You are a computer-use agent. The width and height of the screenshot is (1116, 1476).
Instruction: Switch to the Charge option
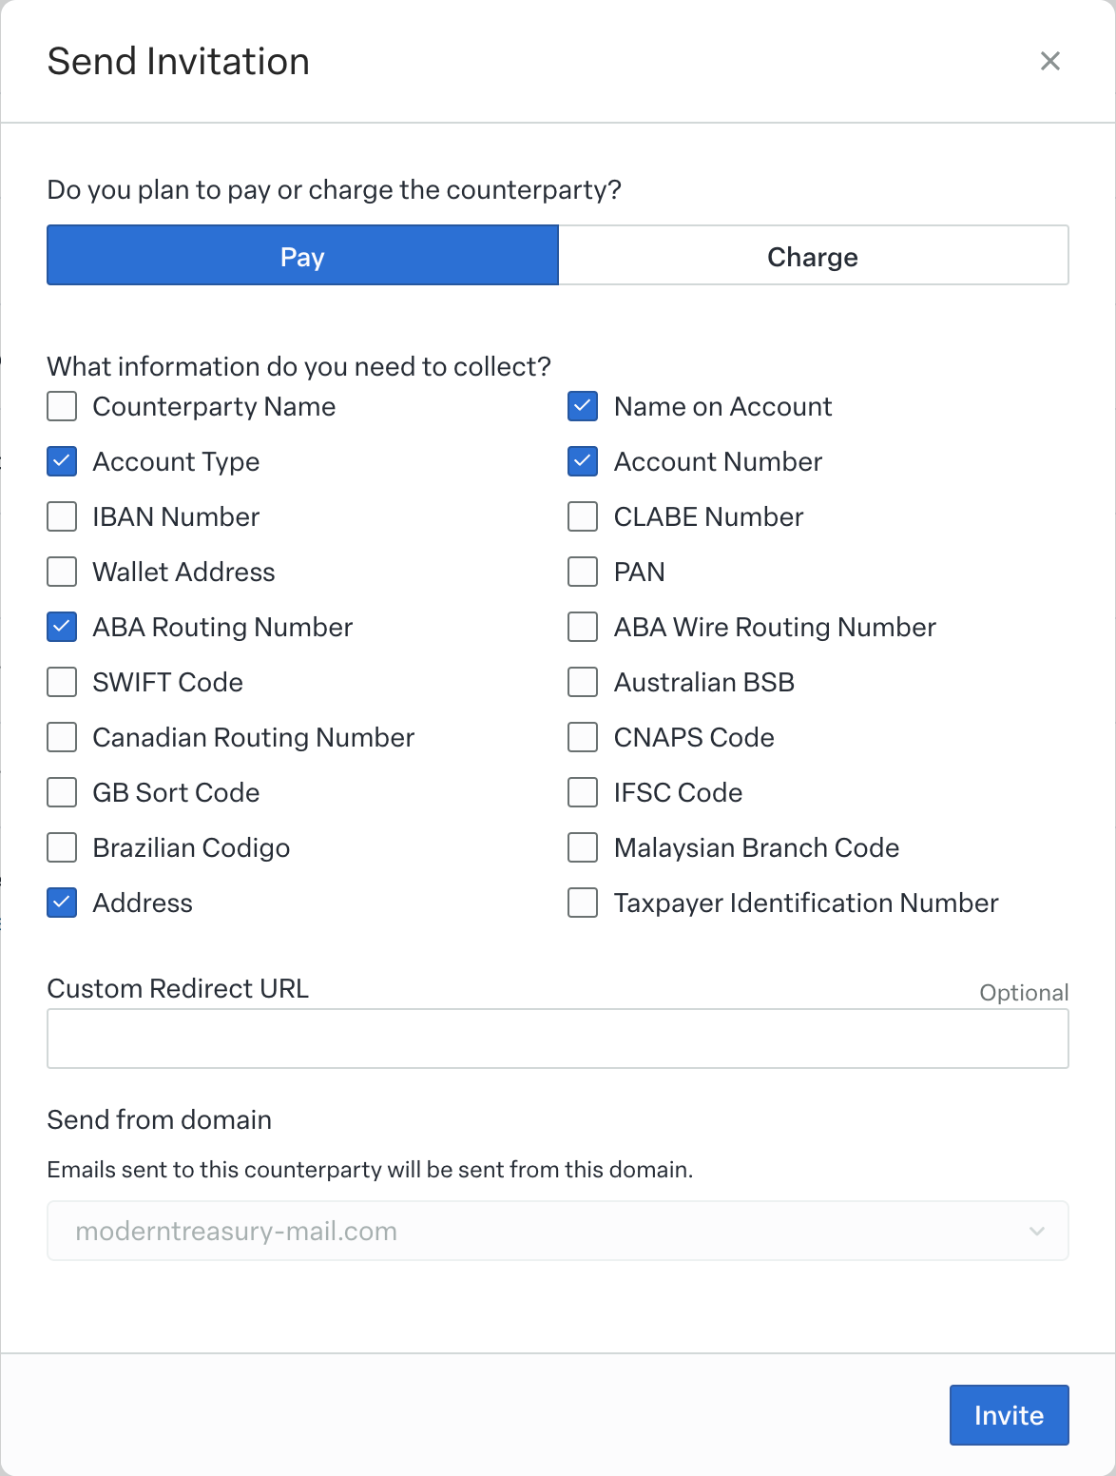(813, 255)
